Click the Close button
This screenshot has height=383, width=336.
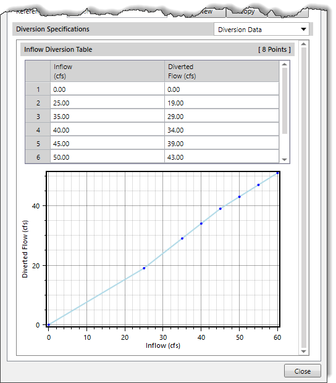(303, 371)
